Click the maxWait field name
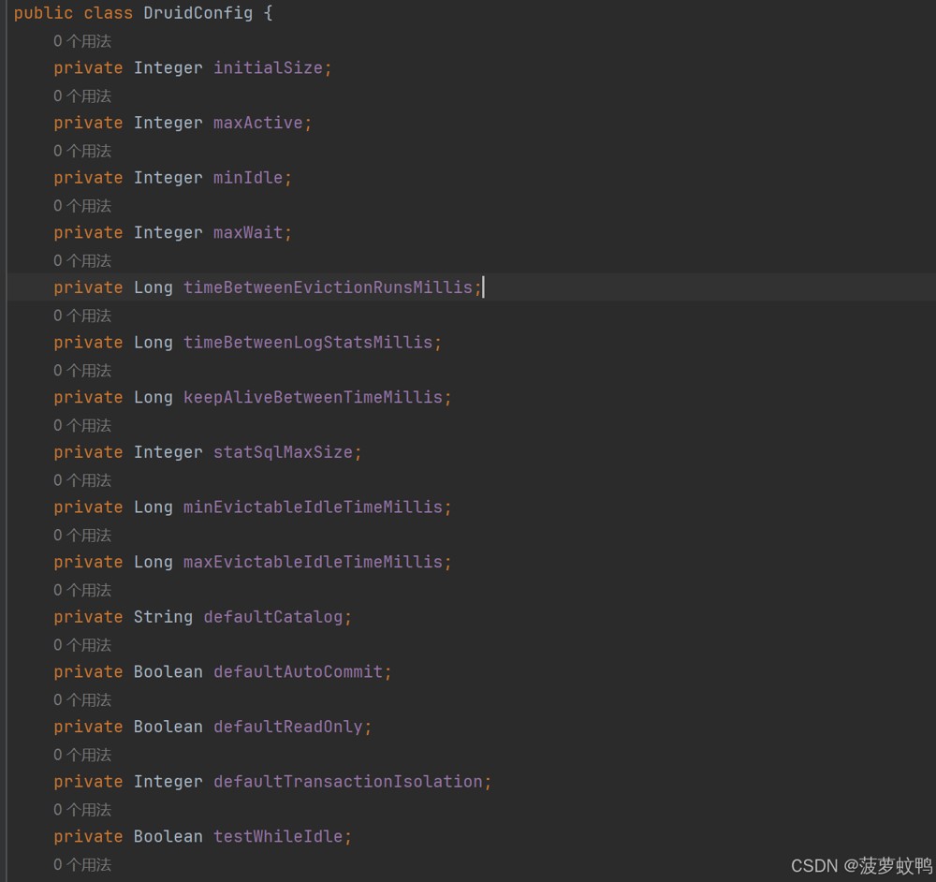The image size is (936, 882). click(x=248, y=233)
